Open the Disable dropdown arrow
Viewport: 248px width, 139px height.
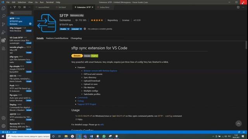pyautogui.click(x=68, y=29)
